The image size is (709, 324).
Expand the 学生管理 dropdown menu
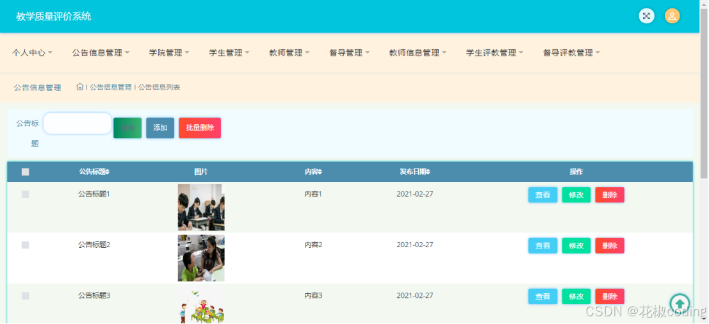(229, 53)
